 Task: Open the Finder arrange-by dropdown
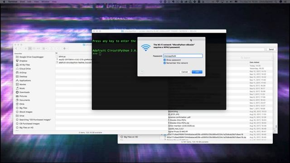tap(44, 48)
